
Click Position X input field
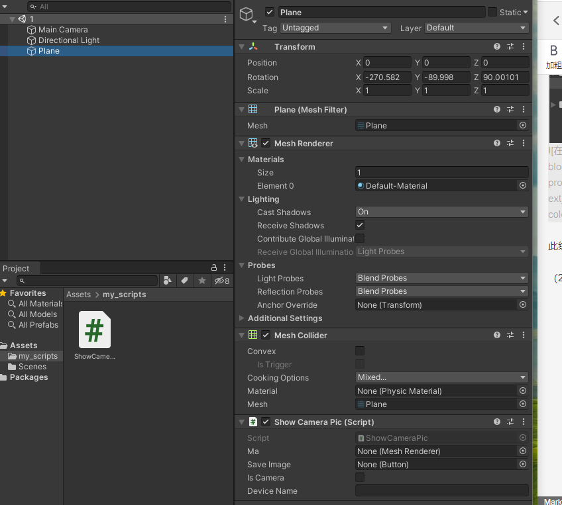(x=387, y=63)
